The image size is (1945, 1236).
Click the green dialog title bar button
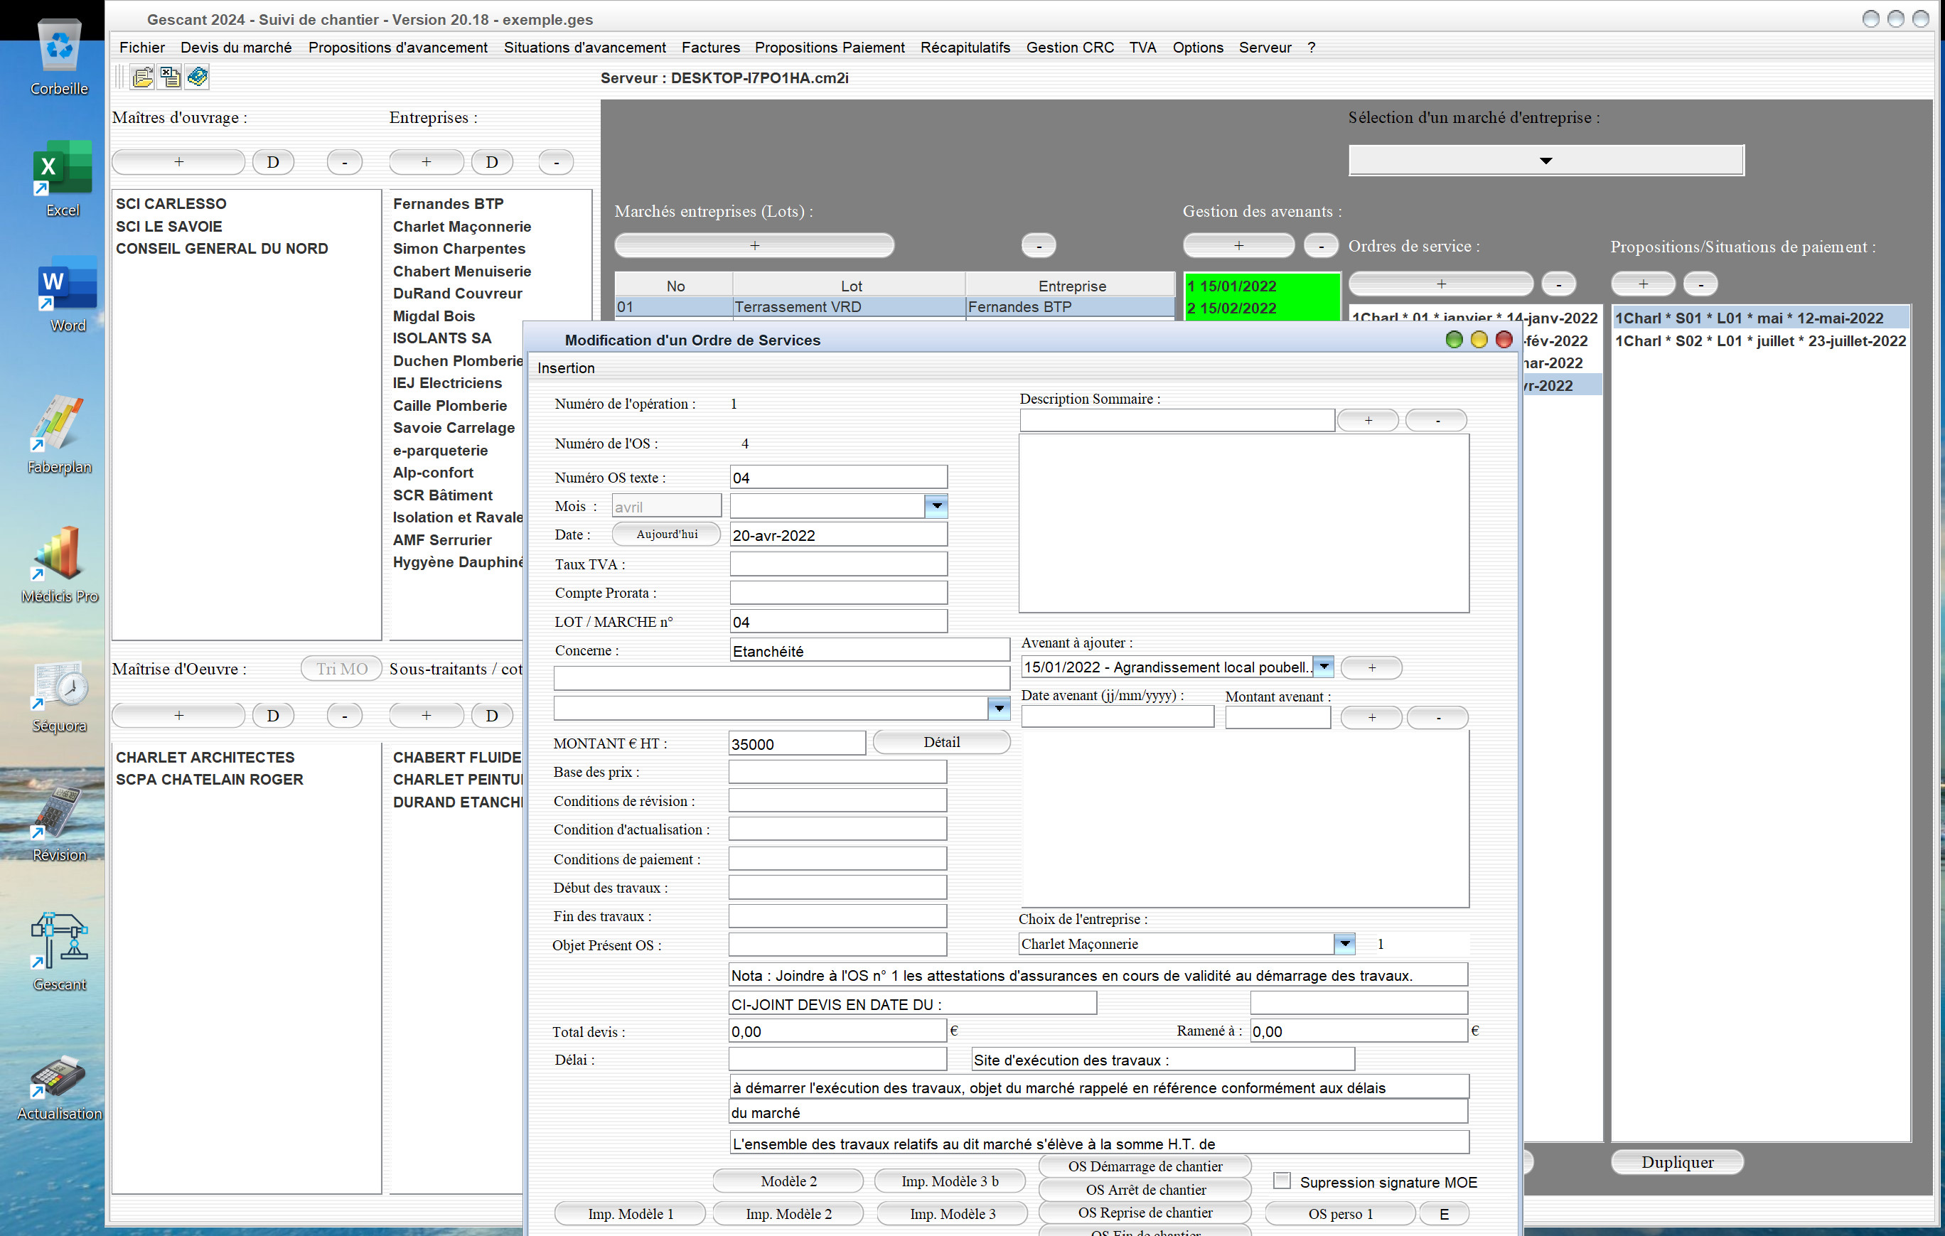pos(1454,340)
